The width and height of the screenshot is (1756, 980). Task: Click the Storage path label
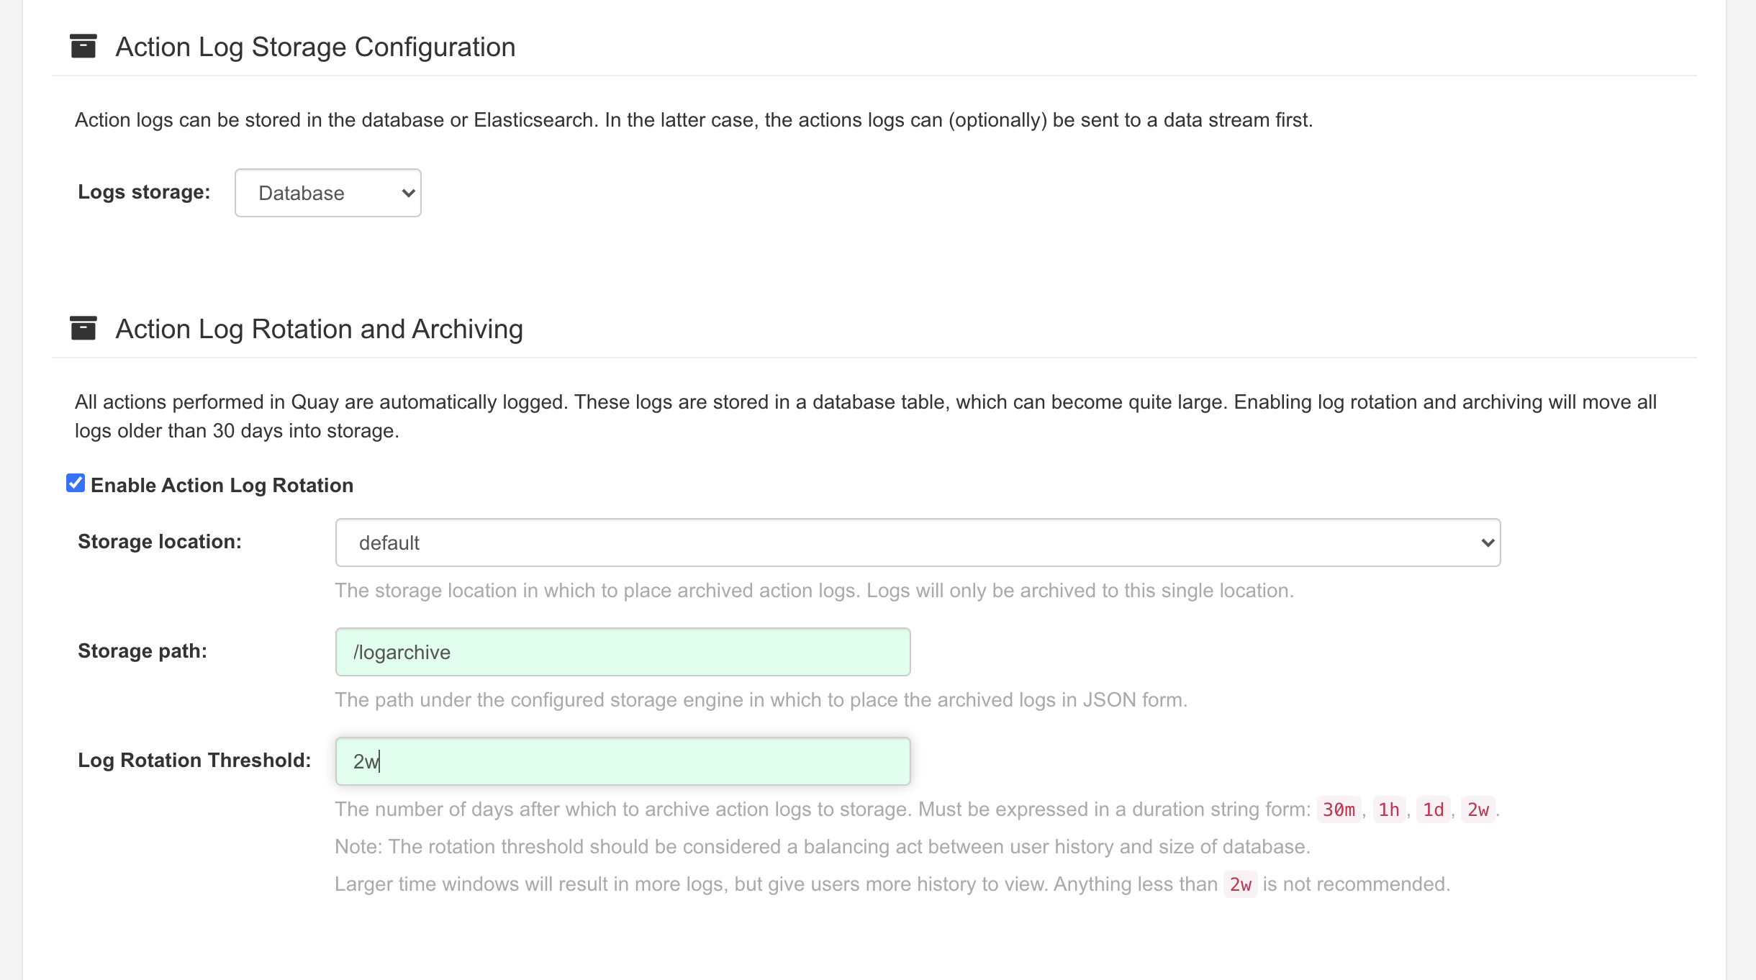142,651
